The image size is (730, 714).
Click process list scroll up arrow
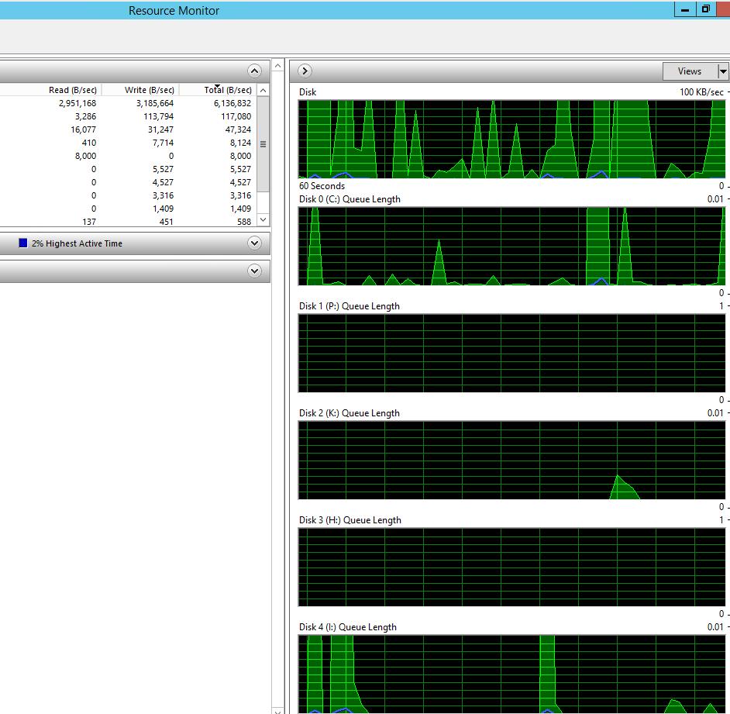263,91
